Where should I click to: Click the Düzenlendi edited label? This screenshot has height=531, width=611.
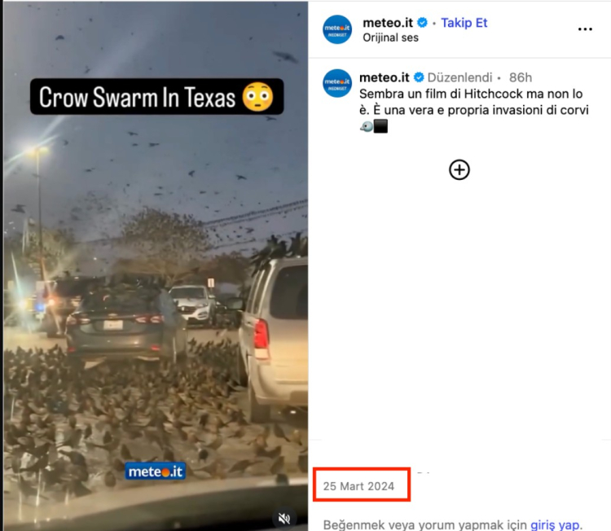point(459,77)
